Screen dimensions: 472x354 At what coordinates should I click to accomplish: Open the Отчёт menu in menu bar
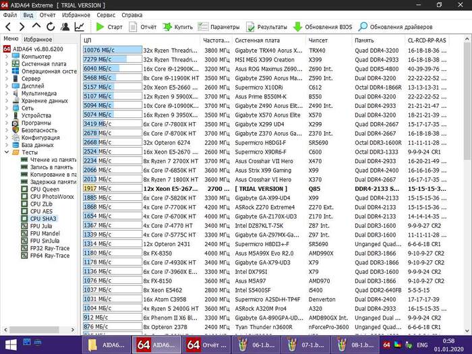click(48, 15)
